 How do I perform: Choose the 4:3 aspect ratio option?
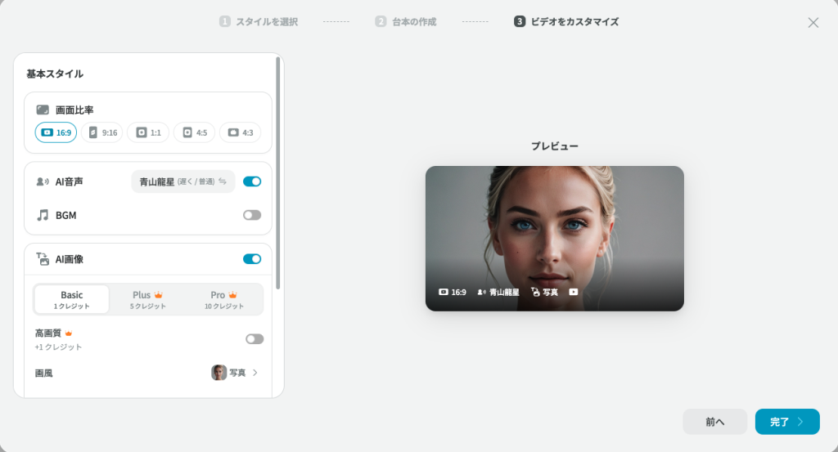click(240, 132)
